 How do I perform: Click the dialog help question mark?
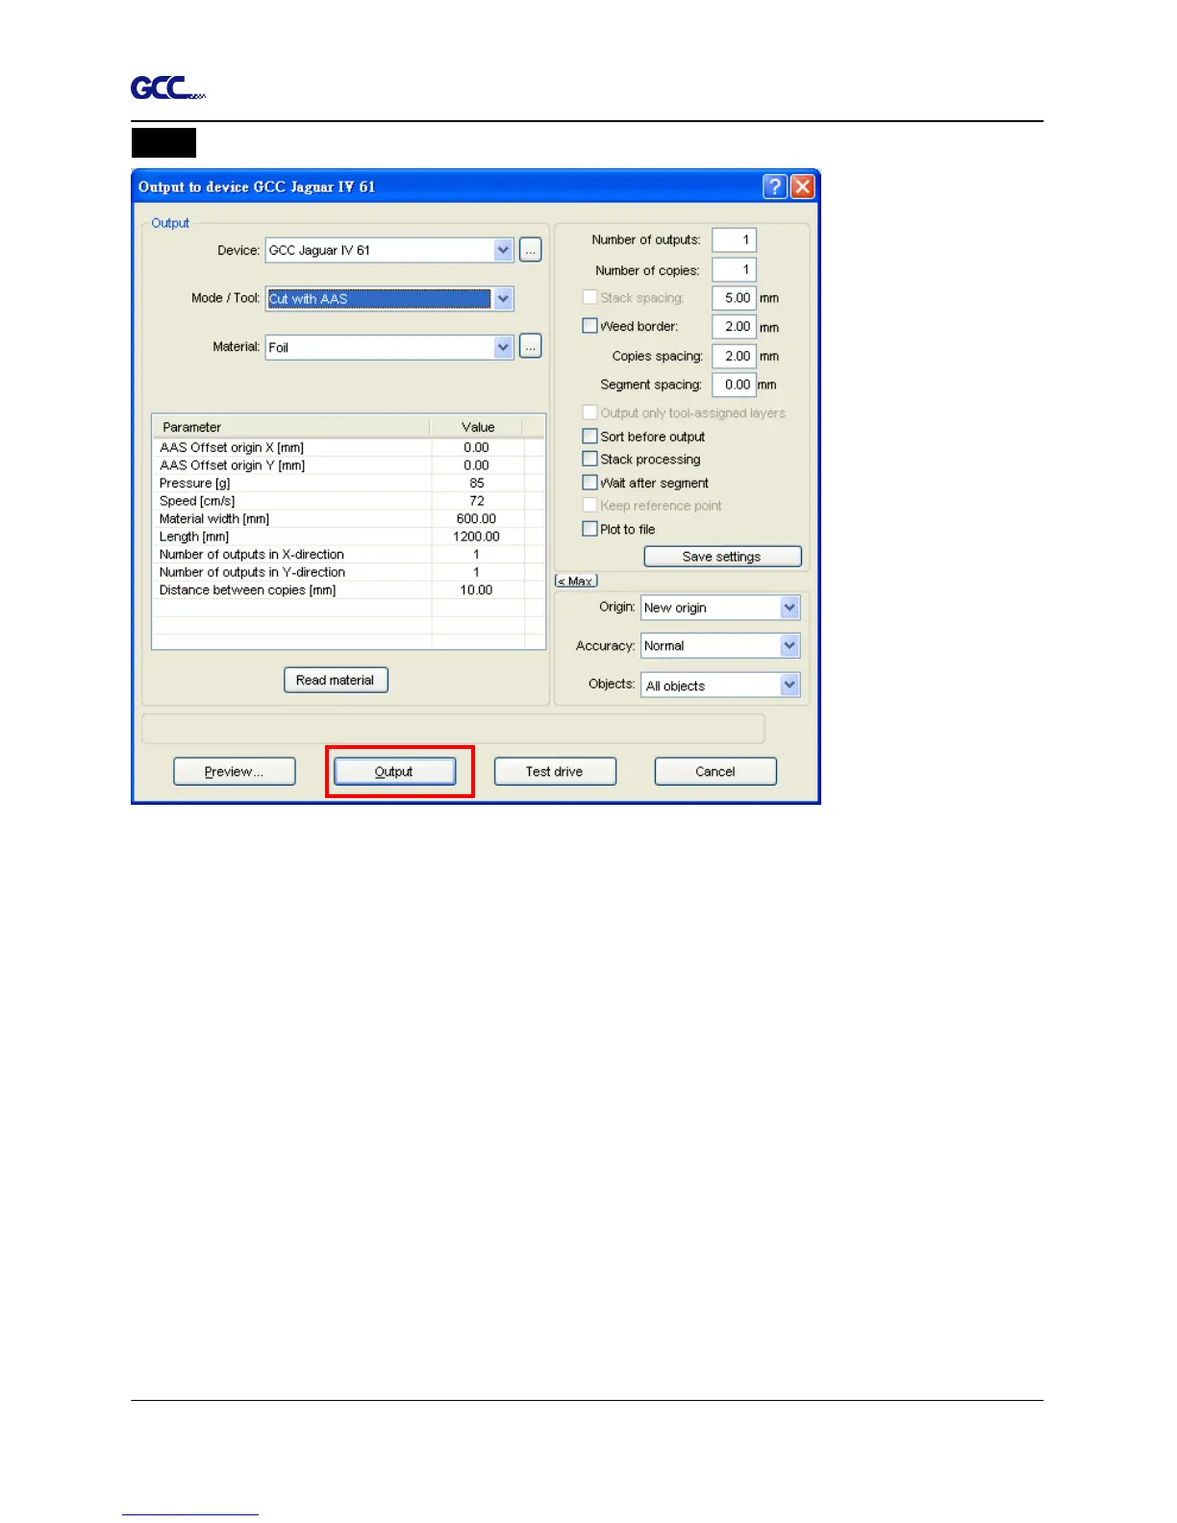[x=775, y=187]
